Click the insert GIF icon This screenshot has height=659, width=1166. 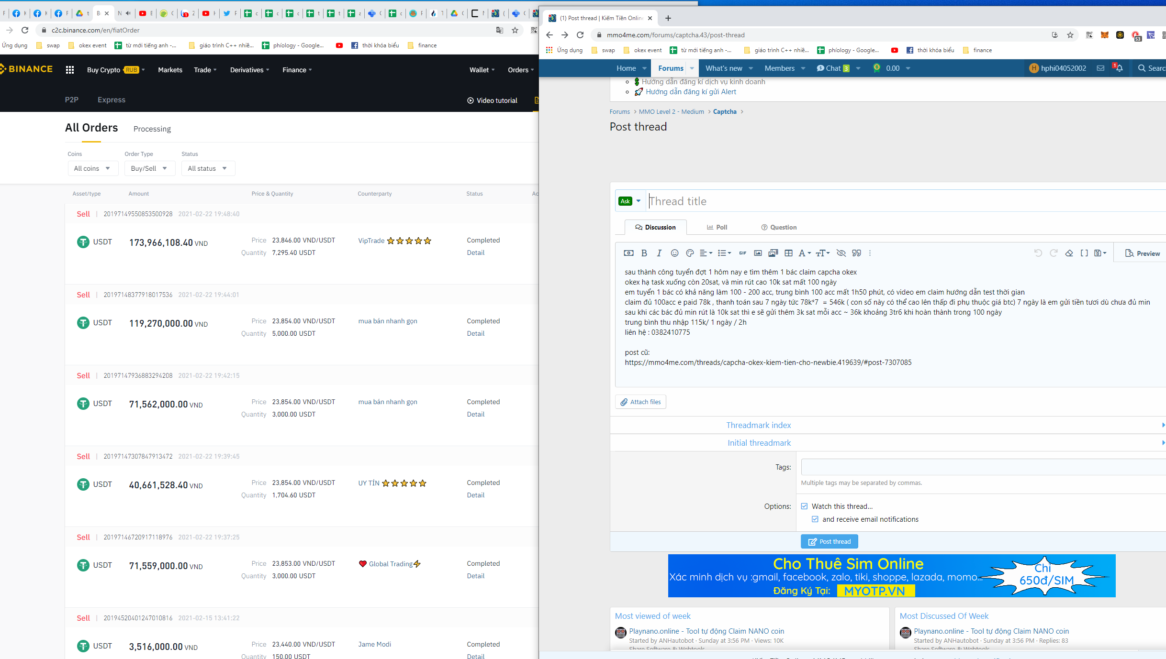(x=742, y=253)
